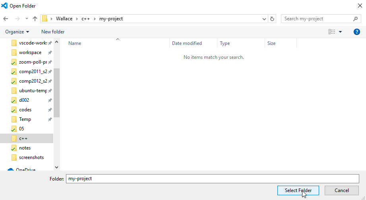Click the search magnifier icon

355,19
